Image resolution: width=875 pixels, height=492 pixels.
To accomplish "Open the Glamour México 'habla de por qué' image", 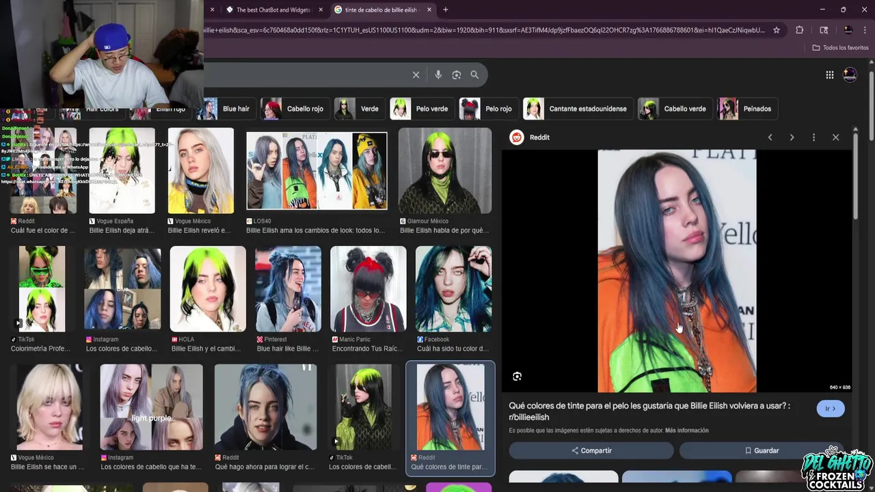I will 445,171.
